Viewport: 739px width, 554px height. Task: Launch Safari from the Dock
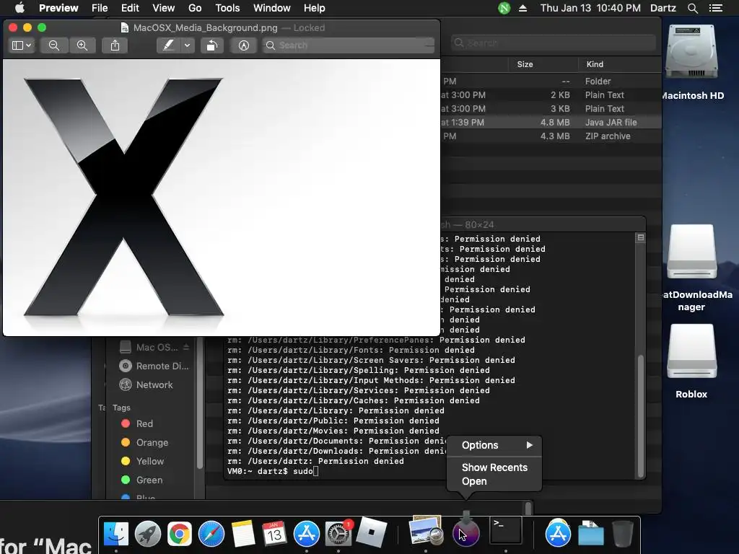coord(211,534)
